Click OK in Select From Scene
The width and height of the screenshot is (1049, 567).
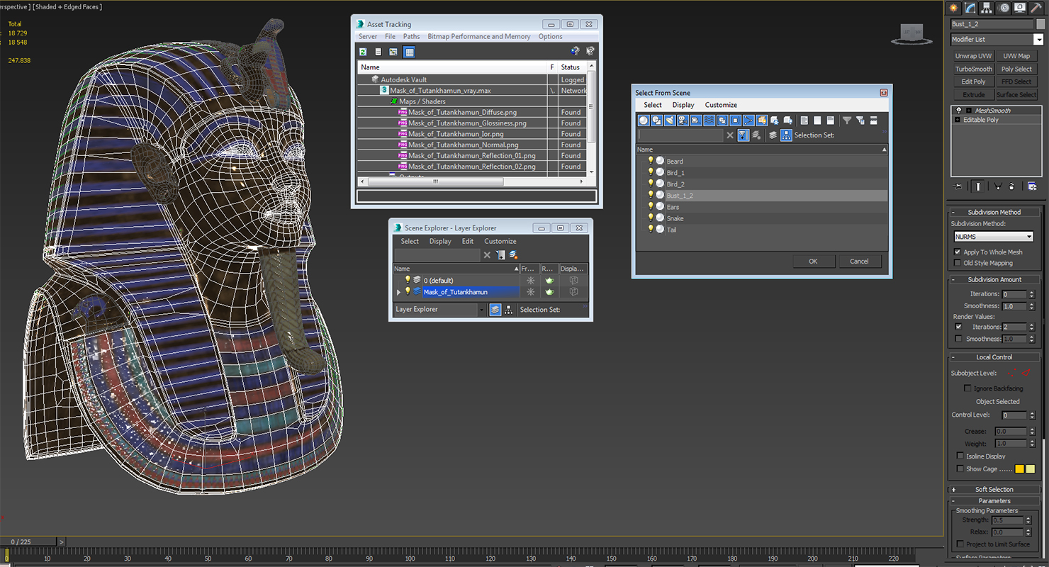[813, 262]
